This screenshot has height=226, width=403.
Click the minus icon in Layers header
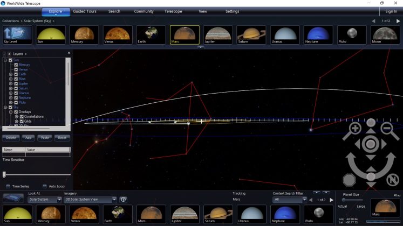(4, 54)
